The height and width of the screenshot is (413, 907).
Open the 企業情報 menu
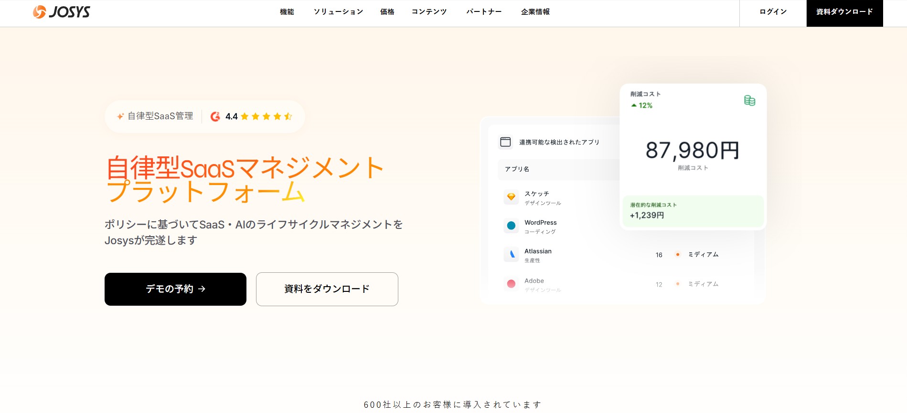pos(535,12)
